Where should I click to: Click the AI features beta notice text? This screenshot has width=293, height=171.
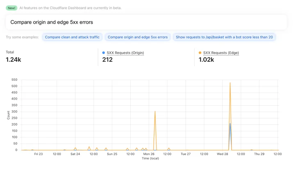(x=70, y=8)
